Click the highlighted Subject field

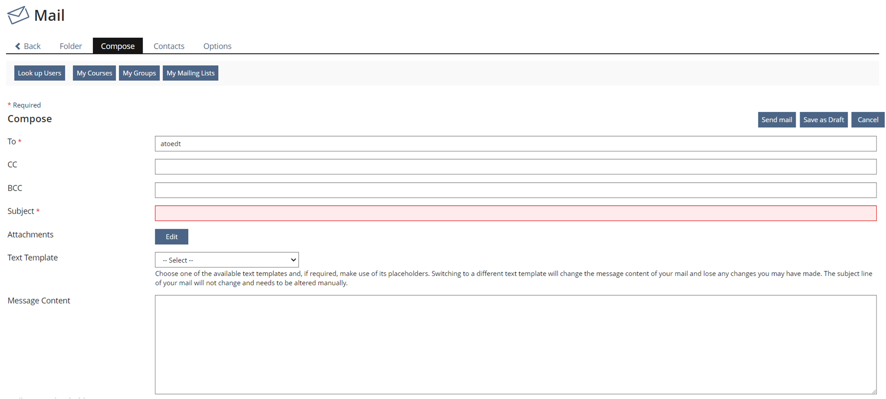[x=515, y=213]
